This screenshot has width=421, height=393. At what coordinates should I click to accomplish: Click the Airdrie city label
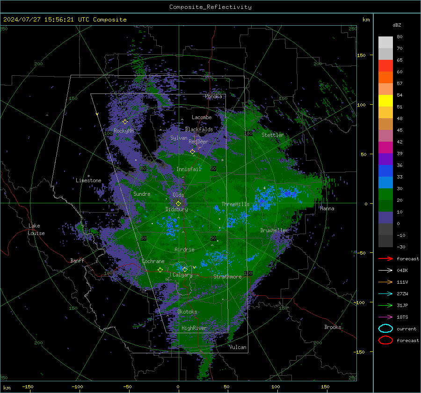[x=184, y=250]
